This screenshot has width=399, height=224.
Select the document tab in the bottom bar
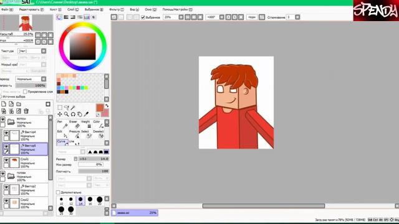(x=135, y=213)
